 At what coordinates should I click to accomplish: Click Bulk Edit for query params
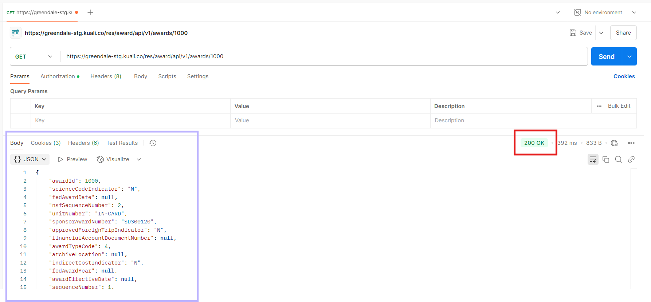[x=619, y=106]
